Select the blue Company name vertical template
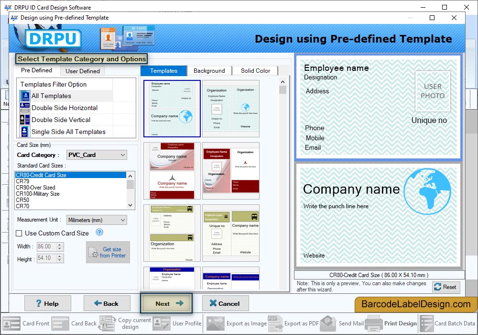Image resolution: width=478 pixels, height=335 pixels. [231, 278]
